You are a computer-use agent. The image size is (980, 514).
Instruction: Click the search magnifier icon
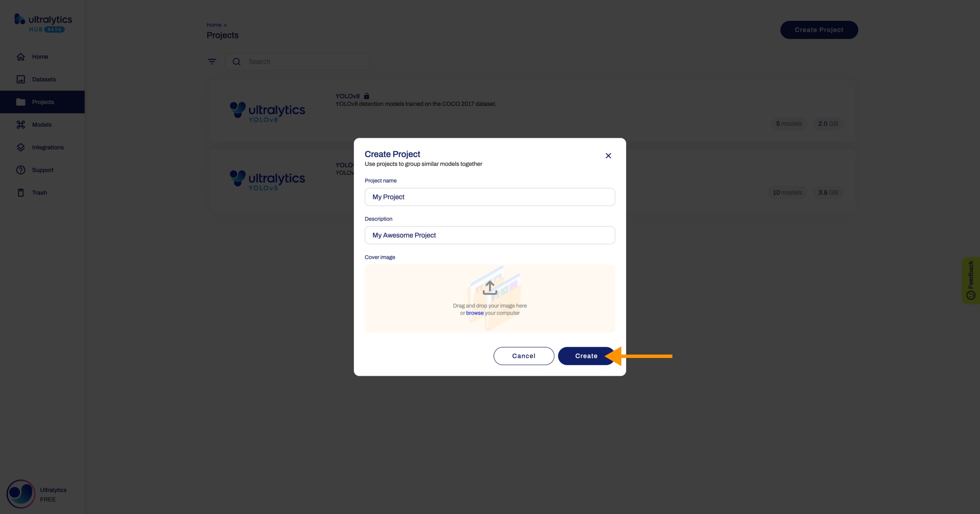click(x=236, y=62)
